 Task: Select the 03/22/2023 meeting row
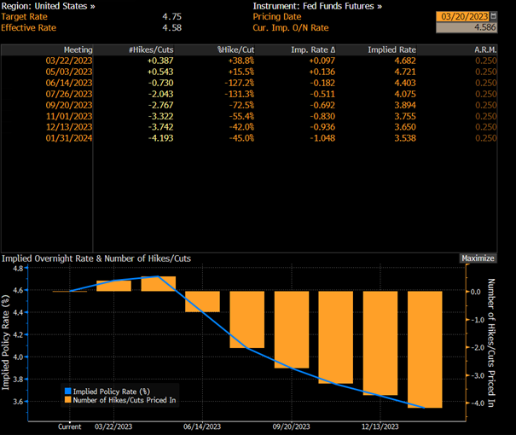pos(249,61)
